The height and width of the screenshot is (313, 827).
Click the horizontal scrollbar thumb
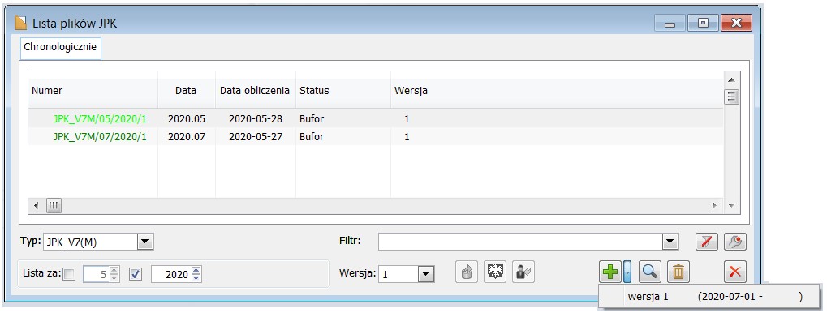pyautogui.click(x=54, y=205)
